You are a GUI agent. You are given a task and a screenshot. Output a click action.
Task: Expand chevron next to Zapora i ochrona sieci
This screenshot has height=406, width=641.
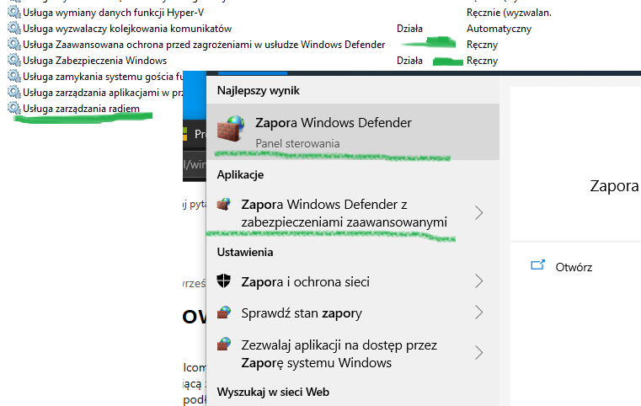click(x=479, y=280)
